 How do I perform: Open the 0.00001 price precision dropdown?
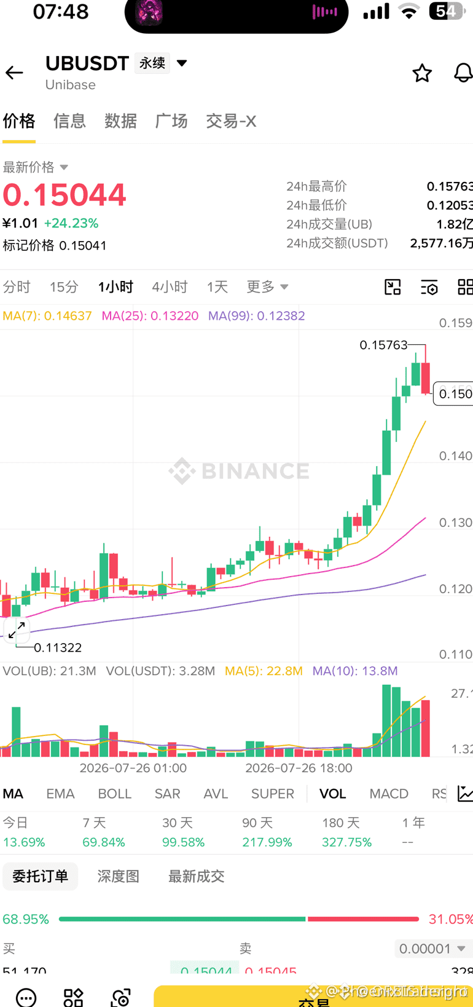click(x=432, y=949)
